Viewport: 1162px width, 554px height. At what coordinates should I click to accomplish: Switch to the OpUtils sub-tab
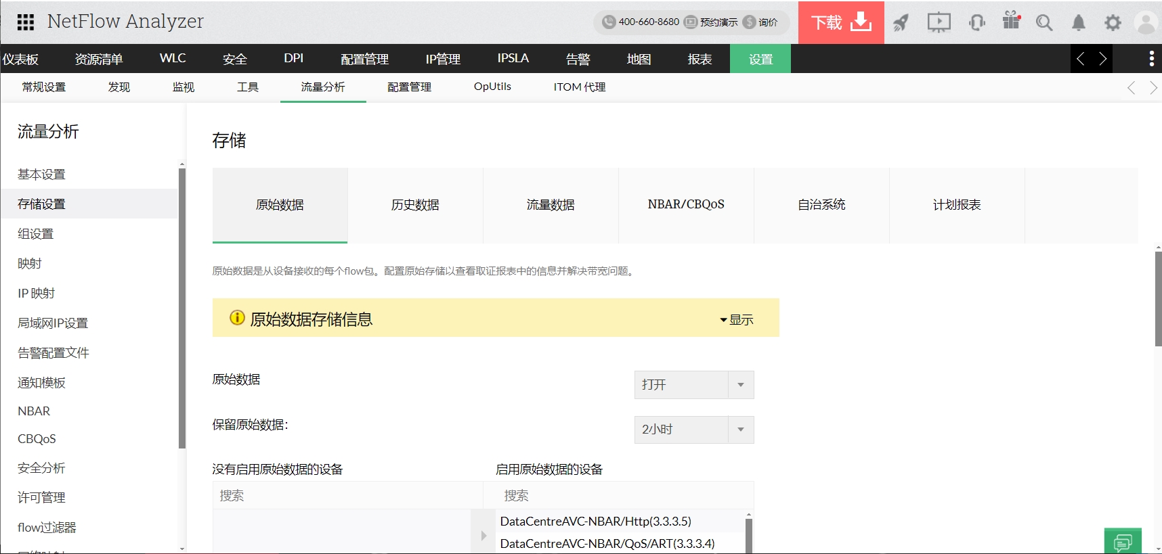492,87
